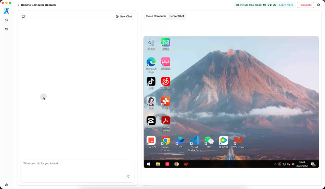Select the Xmind desktop icon
The height and width of the screenshot is (189, 325).
coord(166,103)
